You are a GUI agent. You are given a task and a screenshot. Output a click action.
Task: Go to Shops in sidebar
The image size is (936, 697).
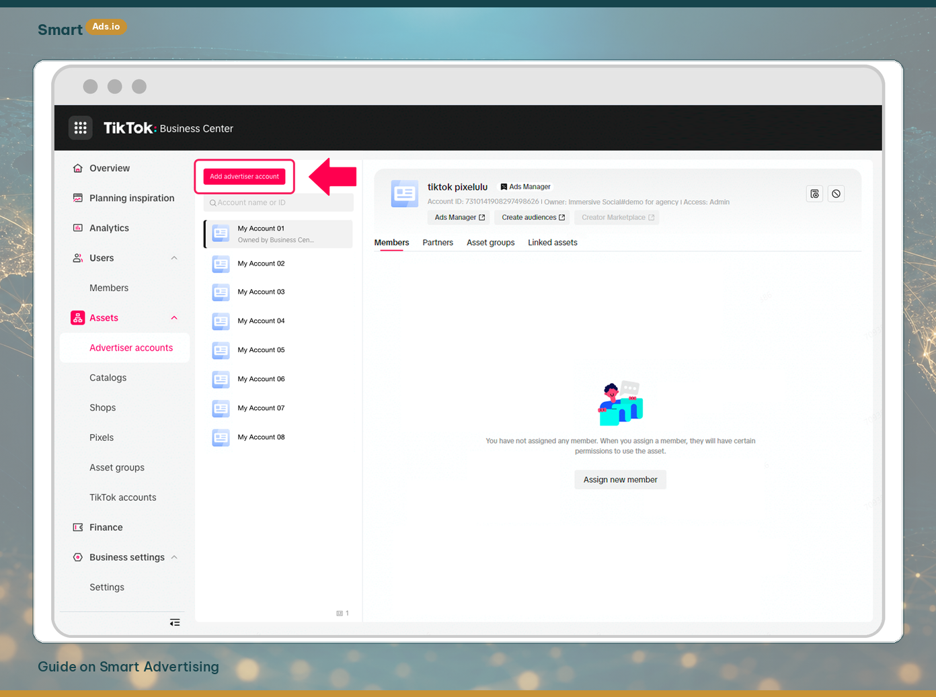(103, 408)
